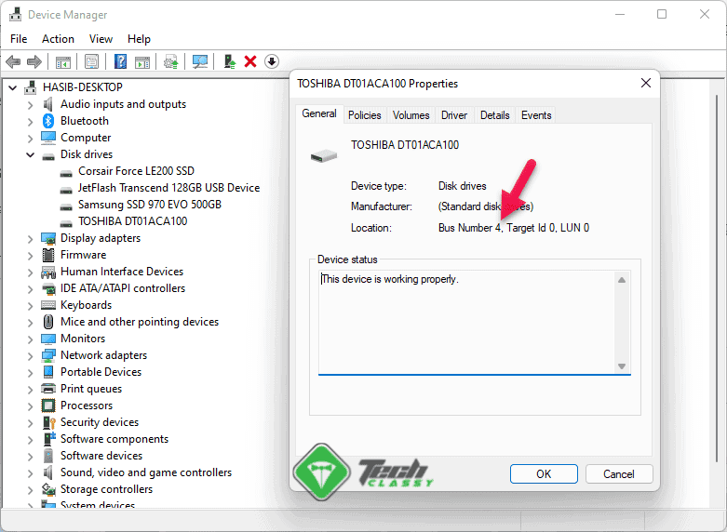Click the Portable Devices icon

pos(48,372)
